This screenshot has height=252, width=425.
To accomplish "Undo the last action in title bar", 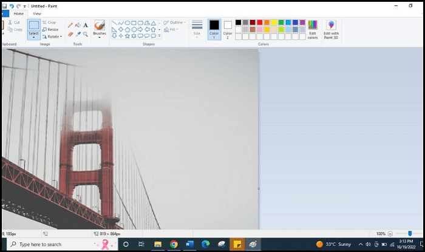I will [11, 5].
